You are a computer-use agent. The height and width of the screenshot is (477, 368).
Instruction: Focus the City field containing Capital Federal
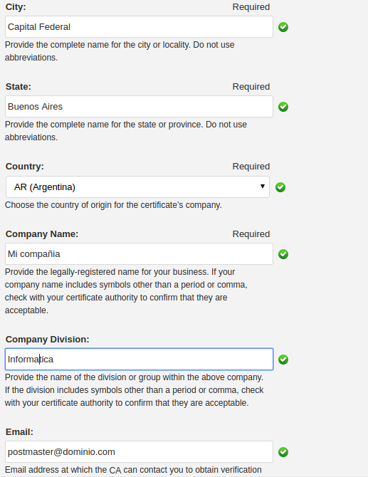(x=139, y=27)
